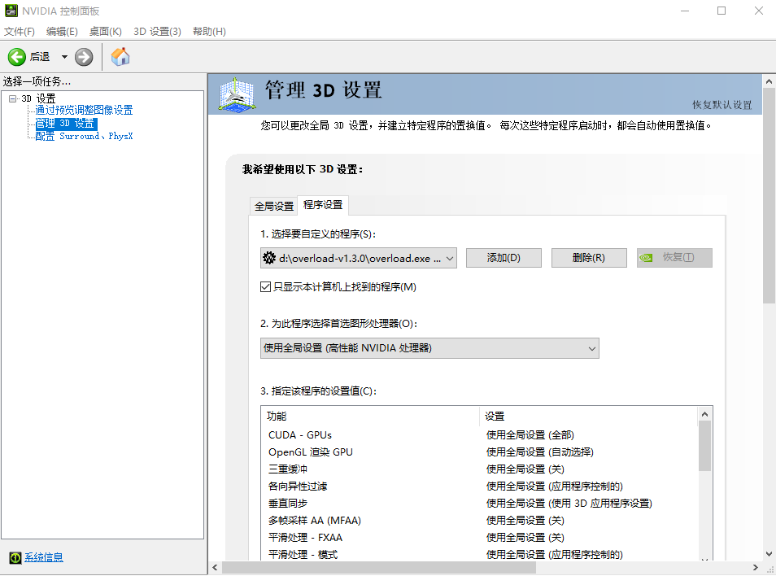Maximize the NVIDIA control panel window
Screen dimensions: 776x576
pyautogui.click(x=722, y=11)
